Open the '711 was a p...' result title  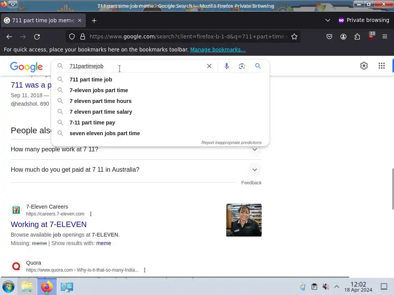click(x=31, y=85)
